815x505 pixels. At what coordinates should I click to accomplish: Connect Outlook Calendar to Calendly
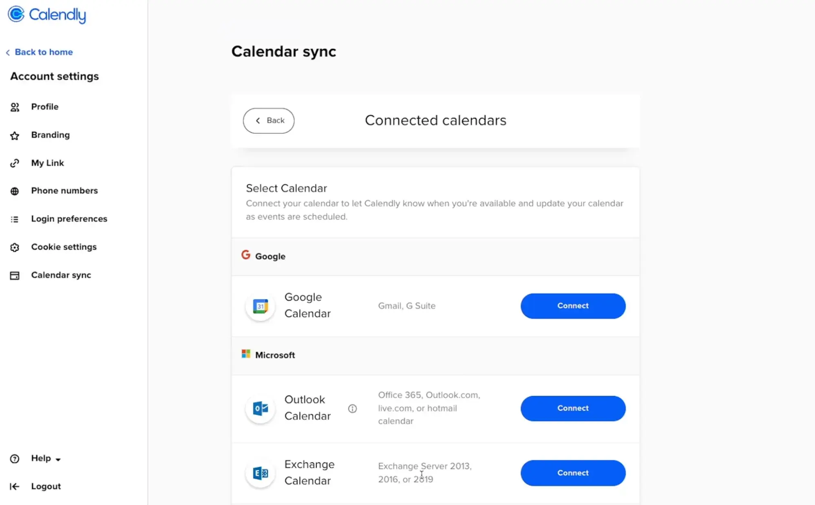click(573, 408)
